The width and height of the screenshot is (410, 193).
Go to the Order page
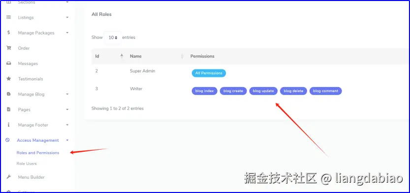[24, 48]
